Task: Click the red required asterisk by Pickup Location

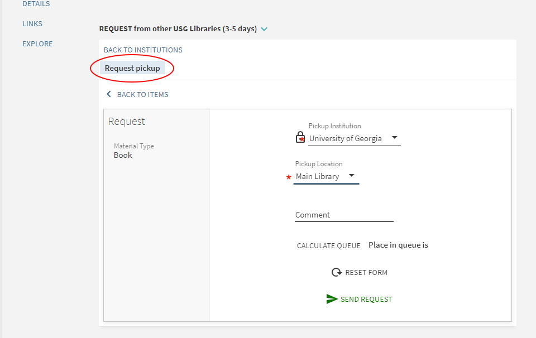Action: pos(289,177)
